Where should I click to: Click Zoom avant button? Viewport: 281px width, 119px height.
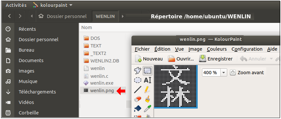[x=247, y=73]
